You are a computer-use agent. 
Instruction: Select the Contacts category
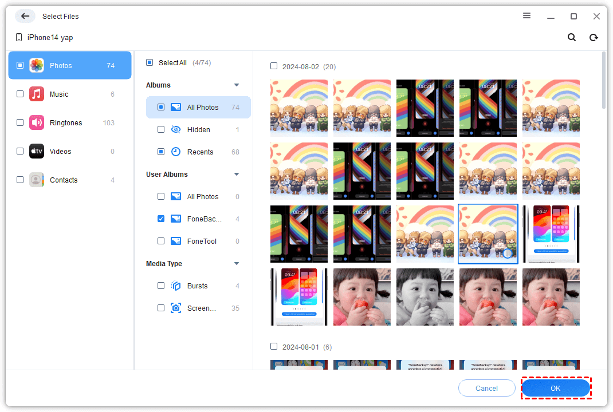tap(69, 180)
